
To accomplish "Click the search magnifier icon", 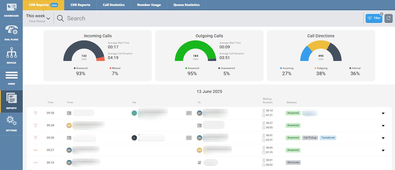I will (60, 18).
